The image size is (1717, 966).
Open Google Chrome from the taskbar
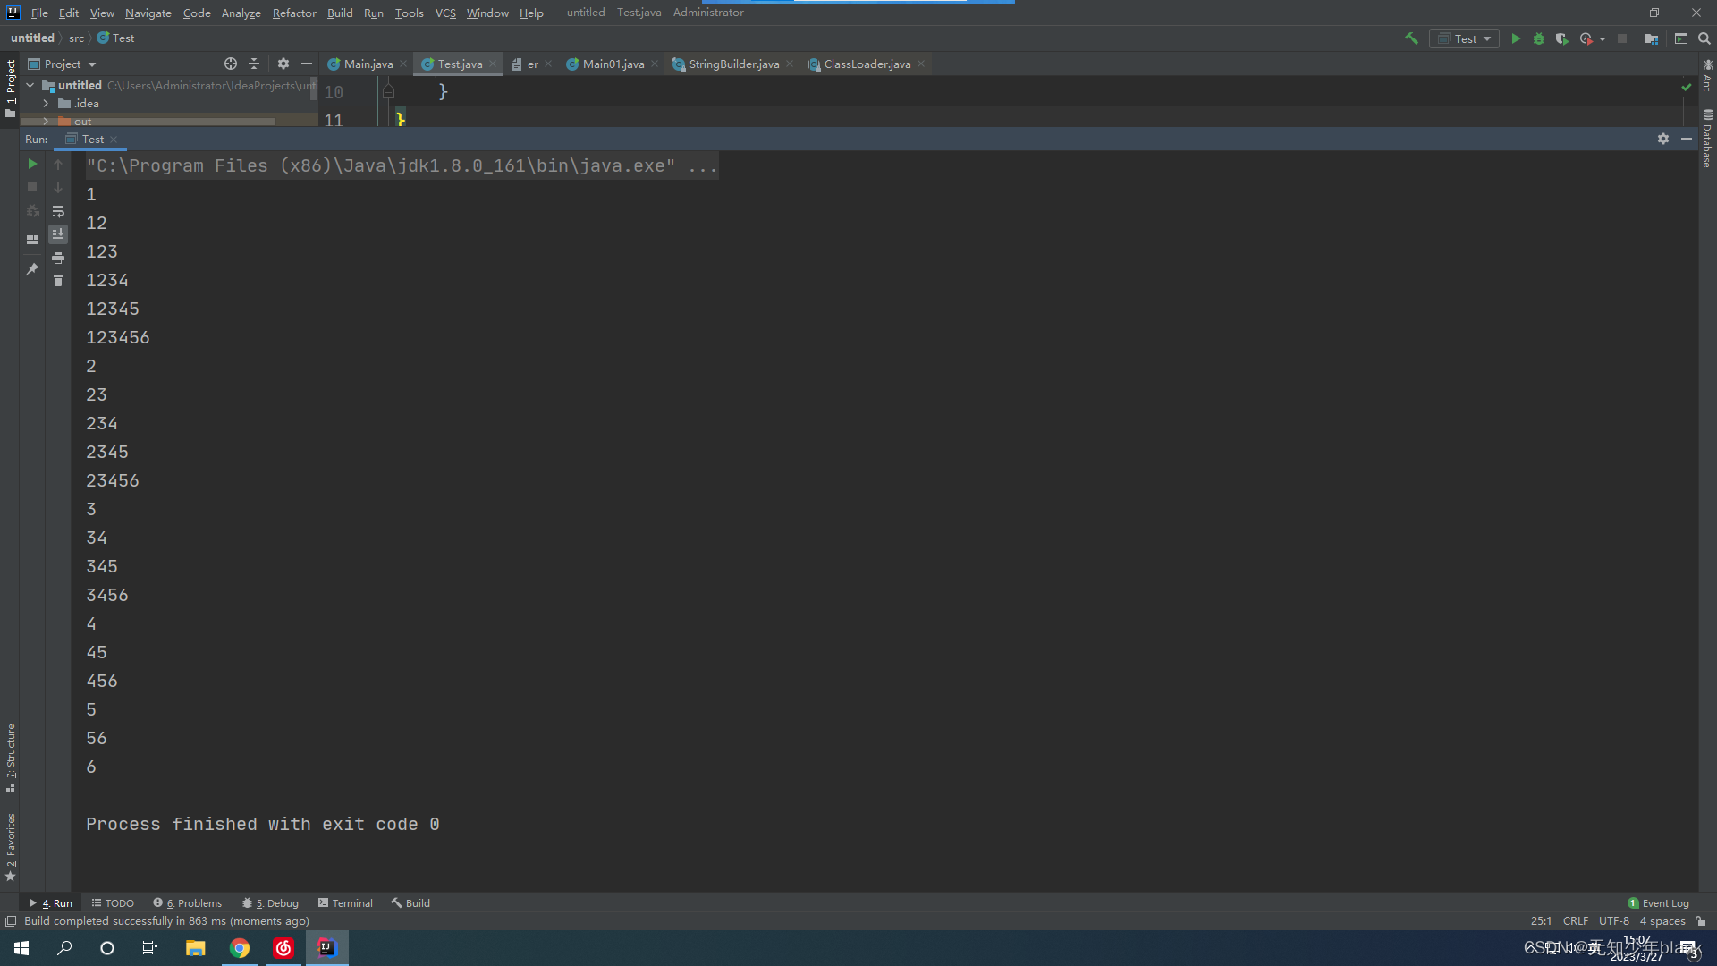pyautogui.click(x=239, y=948)
